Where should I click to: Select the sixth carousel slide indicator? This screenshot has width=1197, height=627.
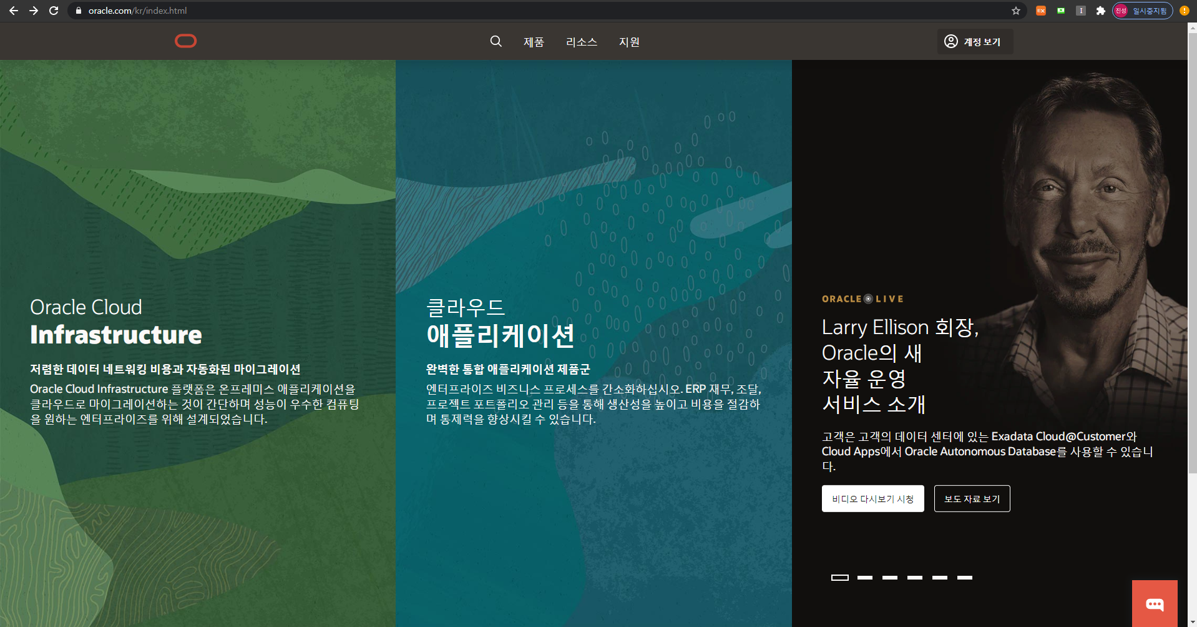pos(965,578)
